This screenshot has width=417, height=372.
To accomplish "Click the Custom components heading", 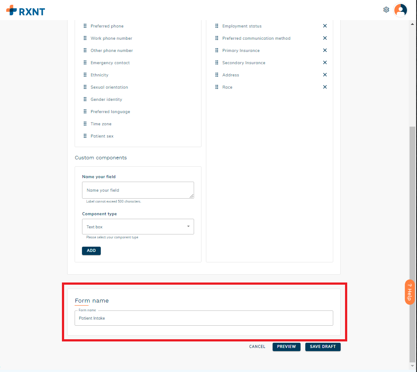I will coord(101,158).
